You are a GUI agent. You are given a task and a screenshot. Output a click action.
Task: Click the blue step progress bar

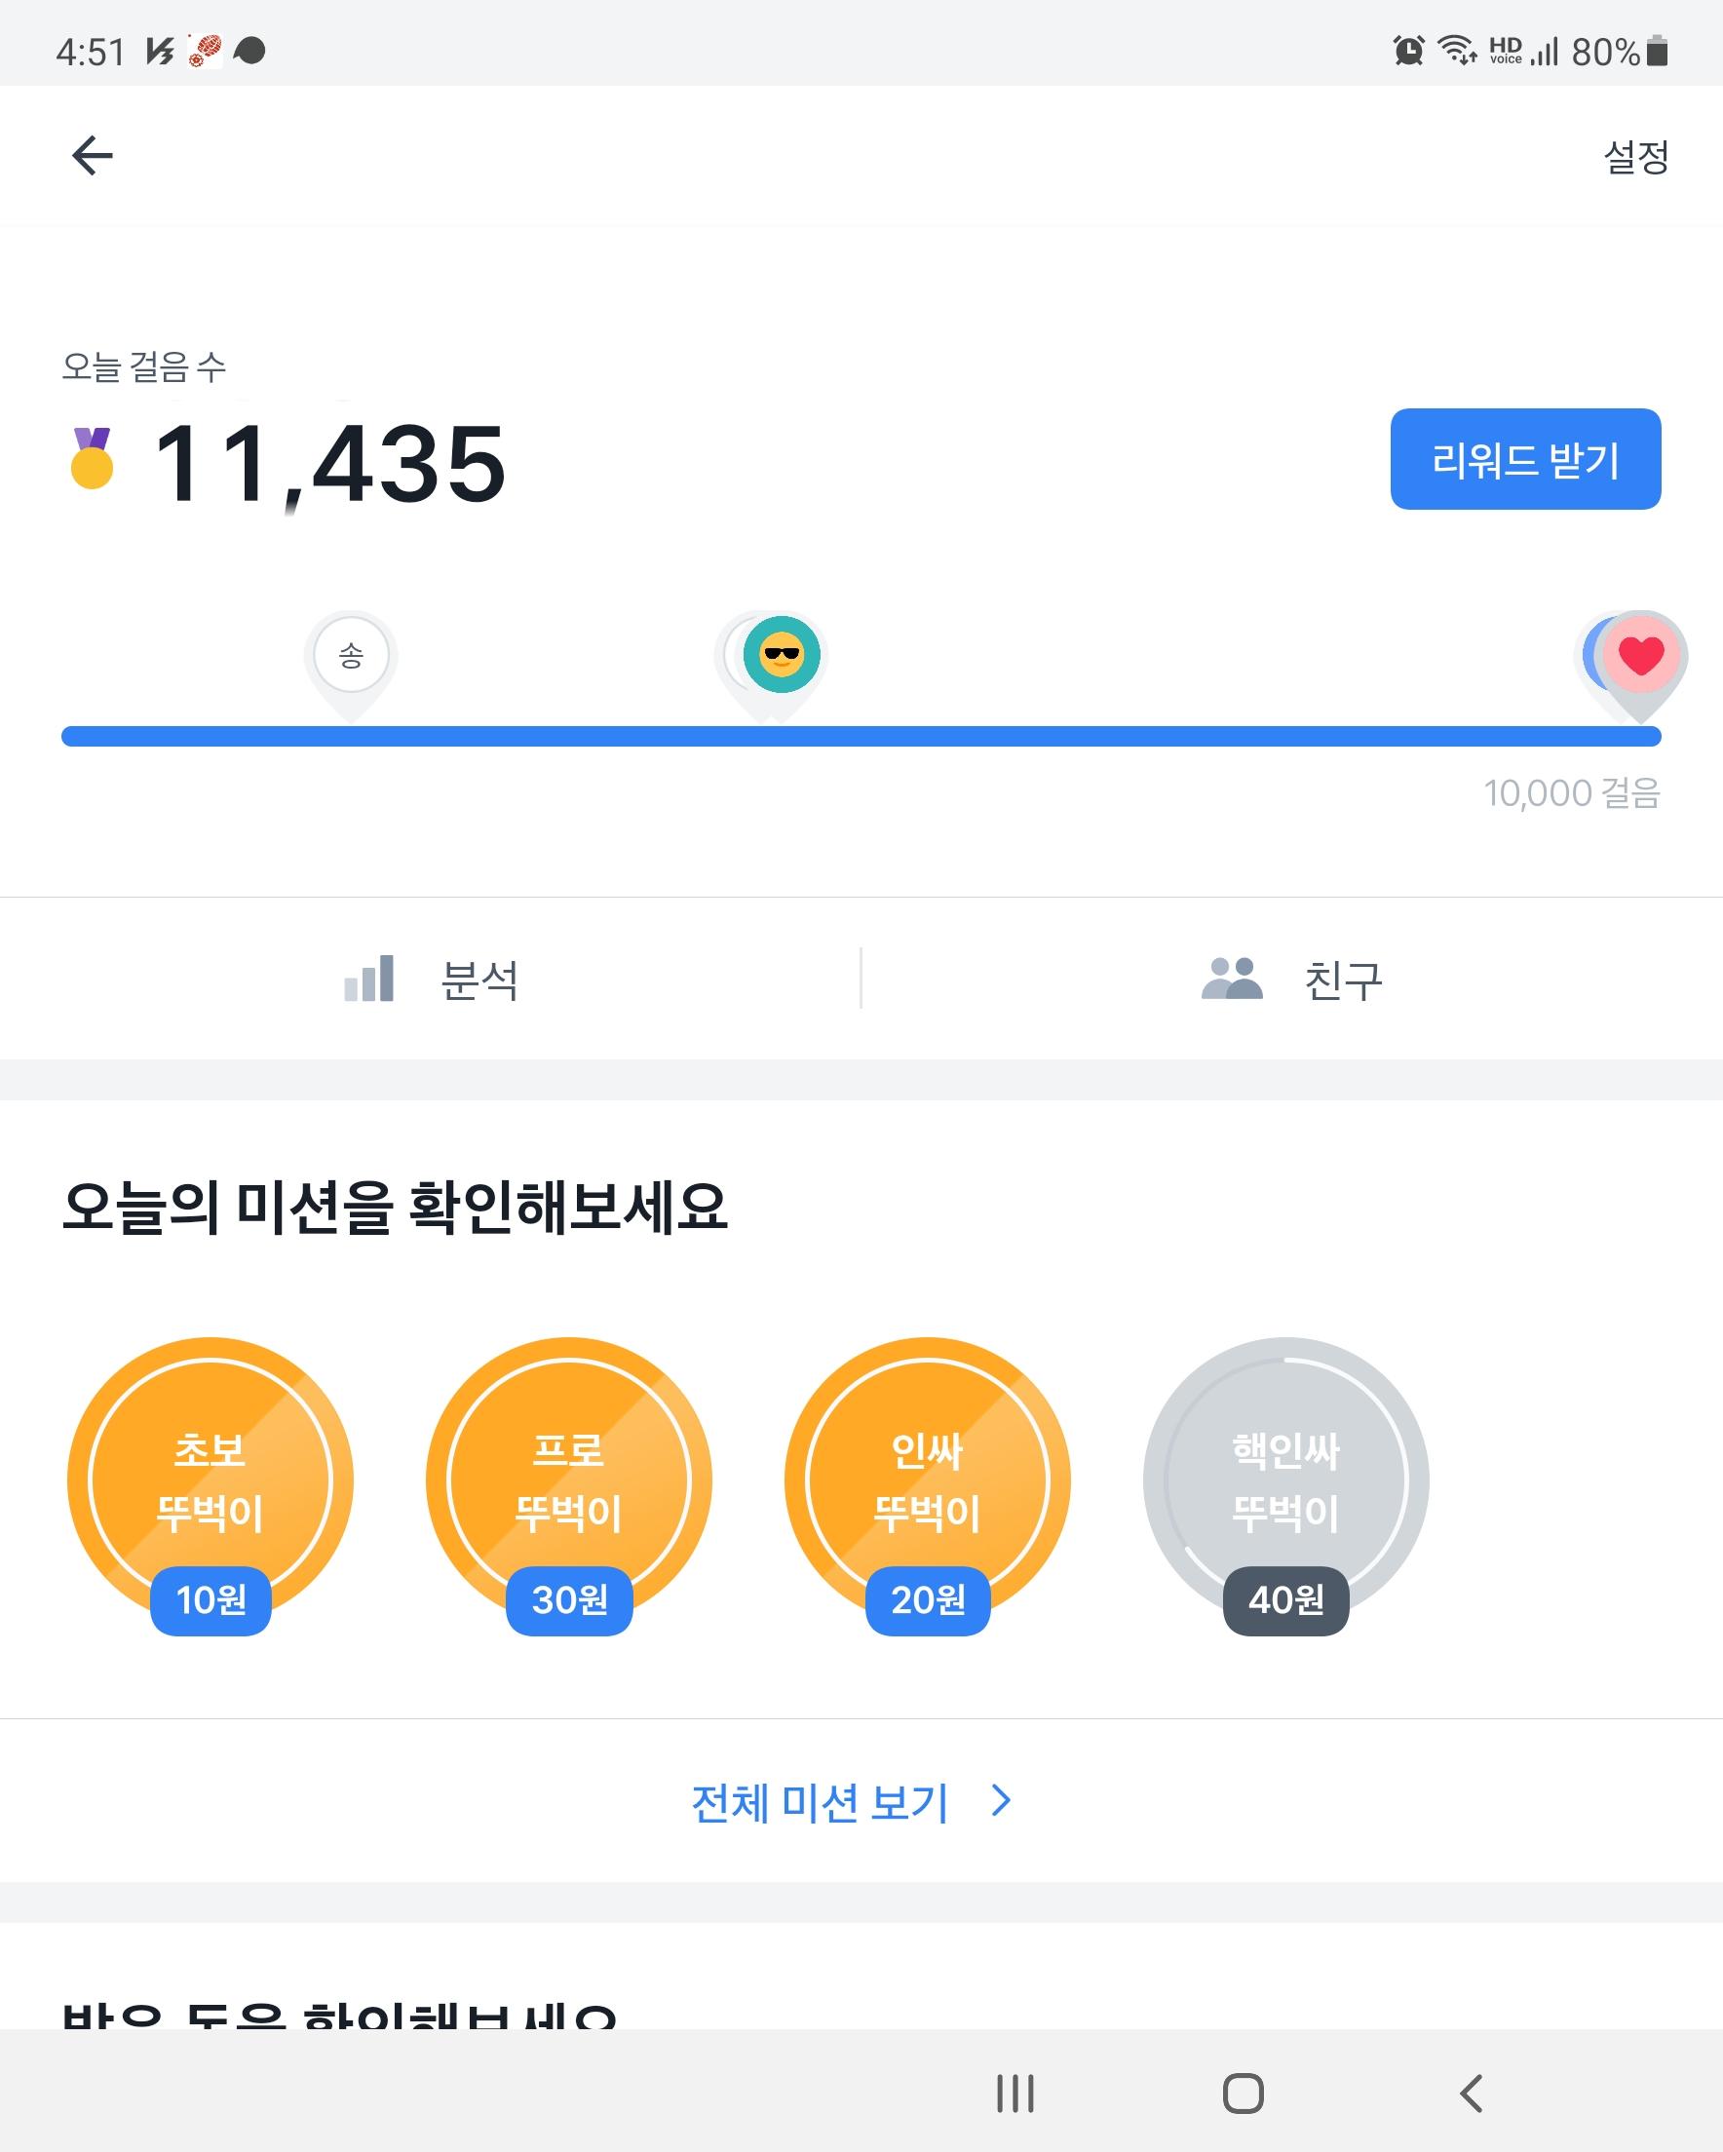pyautogui.click(x=861, y=737)
